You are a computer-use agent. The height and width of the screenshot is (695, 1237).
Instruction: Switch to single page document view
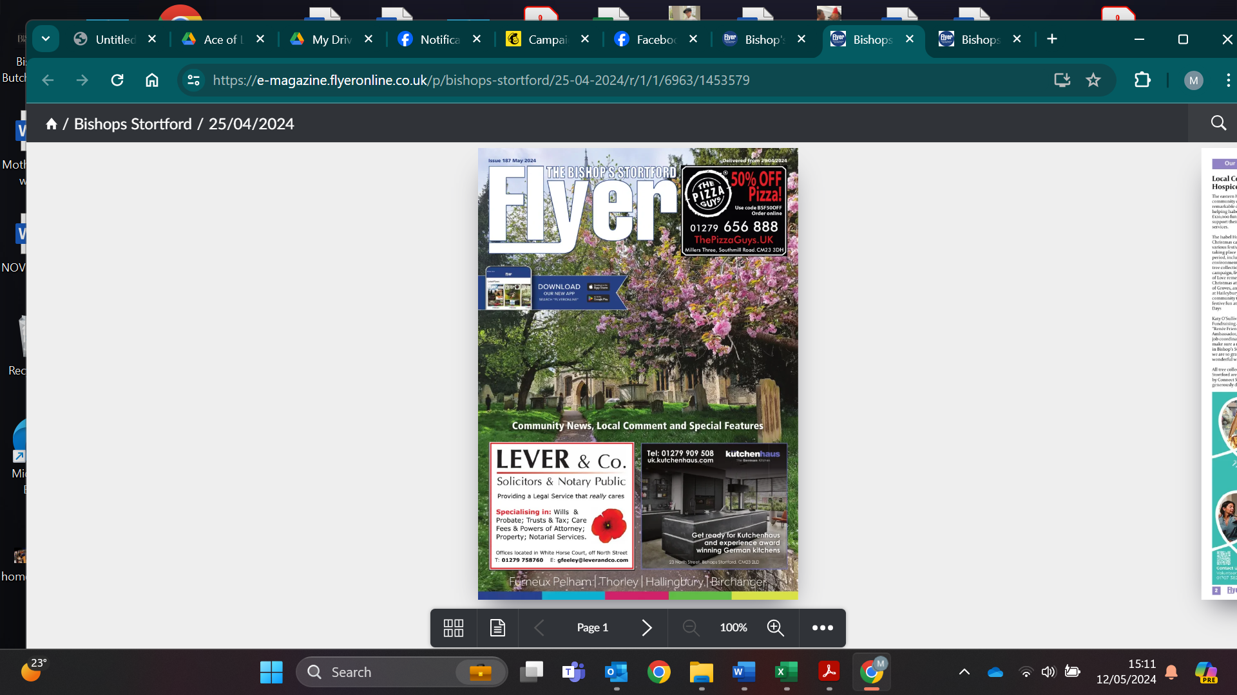pyautogui.click(x=497, y=628)
